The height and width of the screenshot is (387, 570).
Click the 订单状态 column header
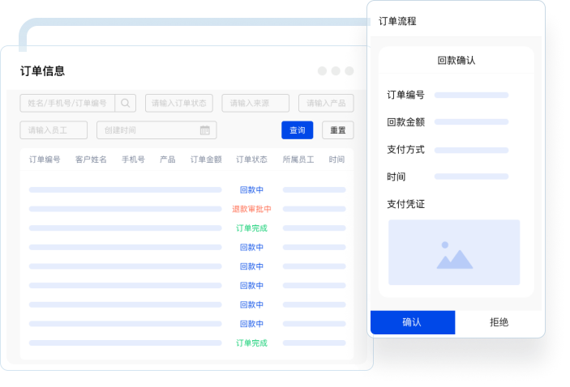(x=251, y=159)
